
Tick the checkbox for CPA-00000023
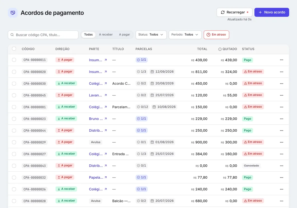(14, 119)
